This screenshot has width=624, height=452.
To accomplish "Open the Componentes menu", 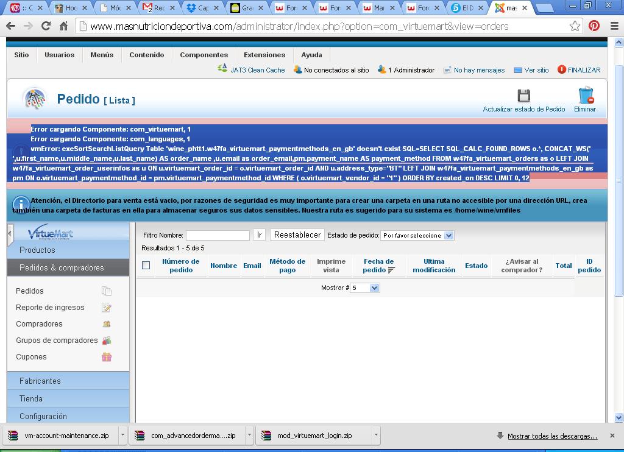I will (204, 55).
